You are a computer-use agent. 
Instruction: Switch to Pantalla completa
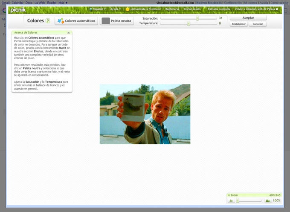click(219, 9)
